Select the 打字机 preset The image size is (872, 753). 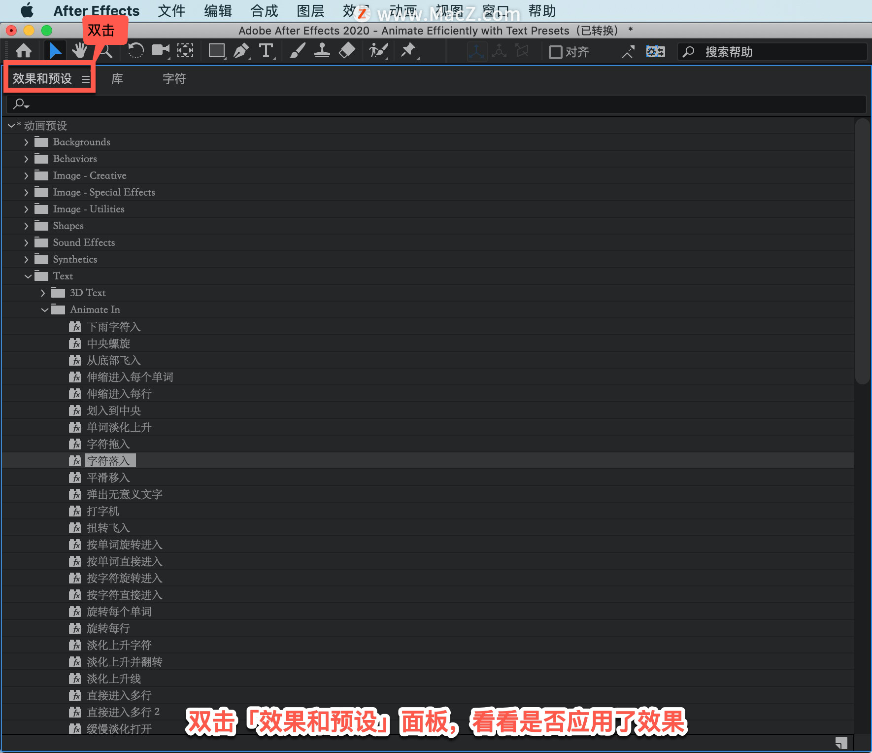tap(103, 512)
